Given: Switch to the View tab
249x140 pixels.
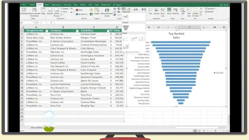Looking at the screenshot, I should tap(90, 5).
